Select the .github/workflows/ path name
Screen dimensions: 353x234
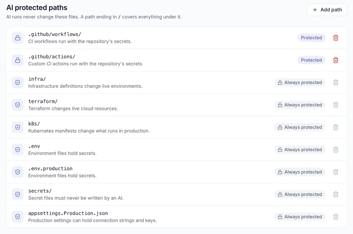pyautogui.click(x=55, y=34)
